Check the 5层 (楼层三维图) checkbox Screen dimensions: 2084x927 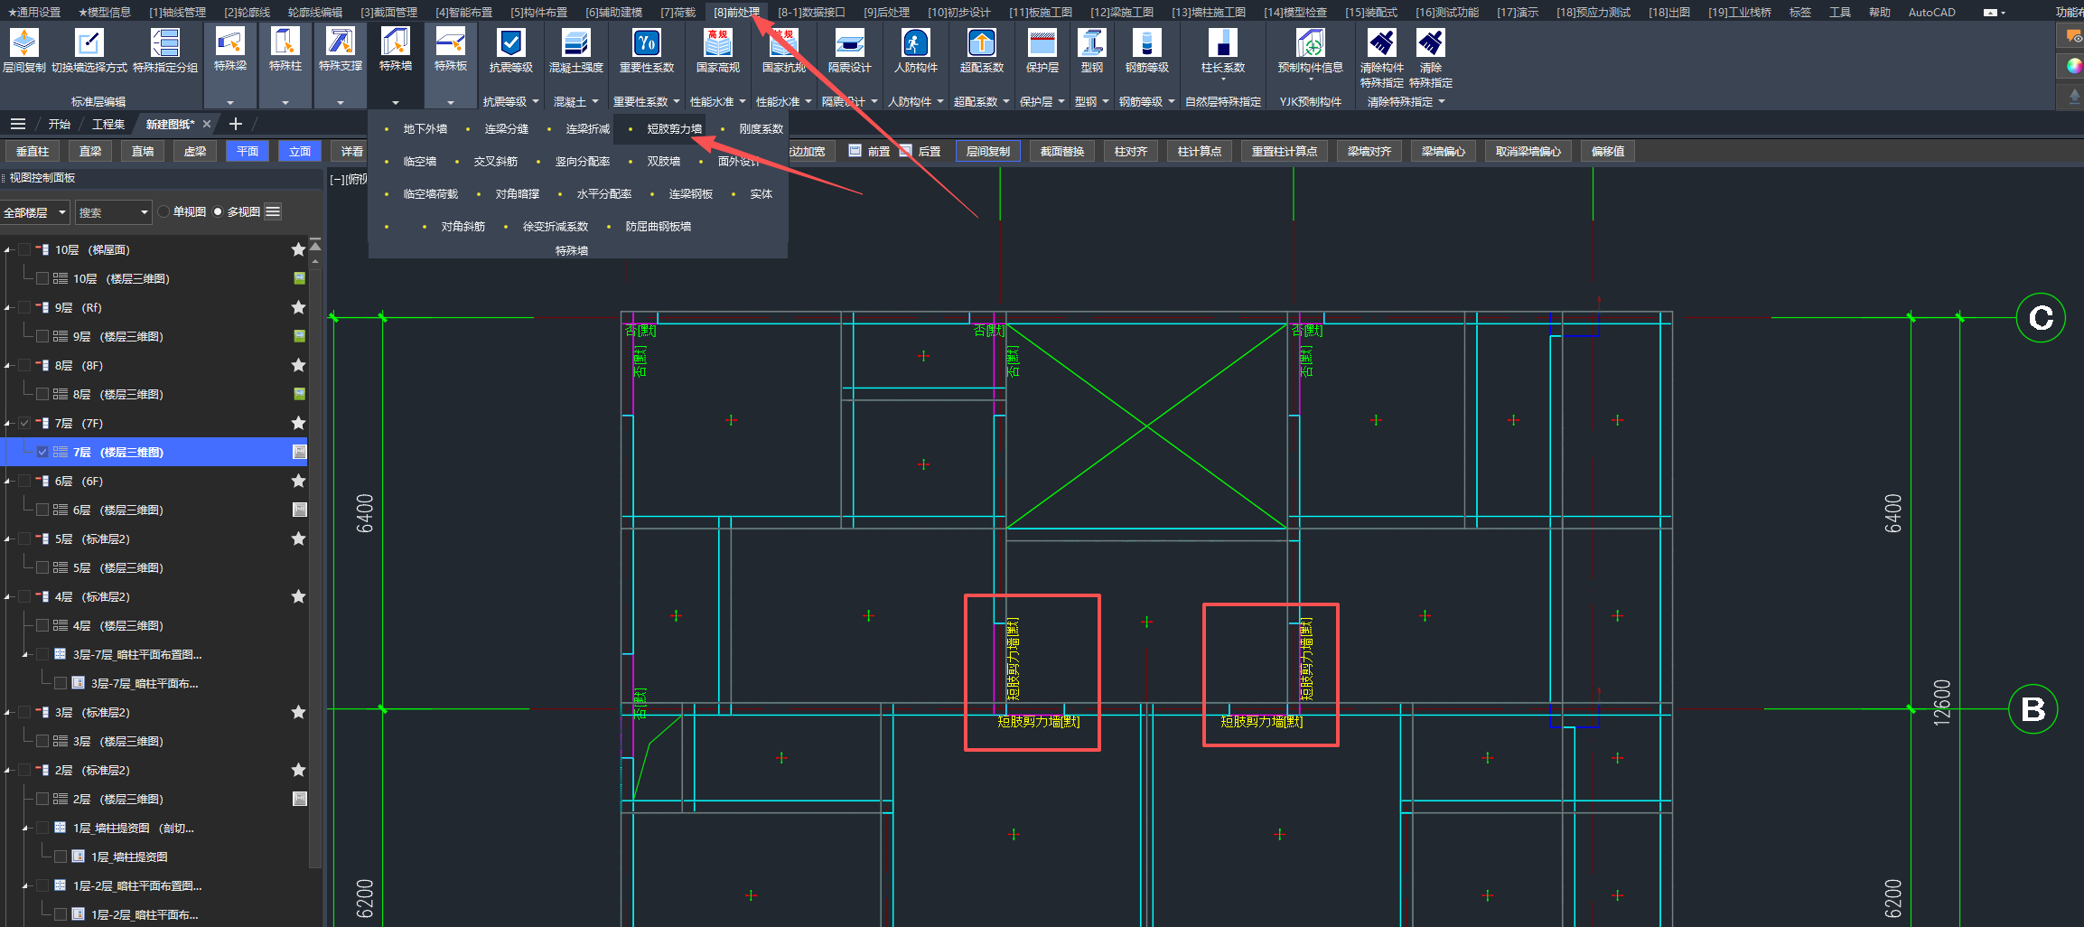(42, 567)
